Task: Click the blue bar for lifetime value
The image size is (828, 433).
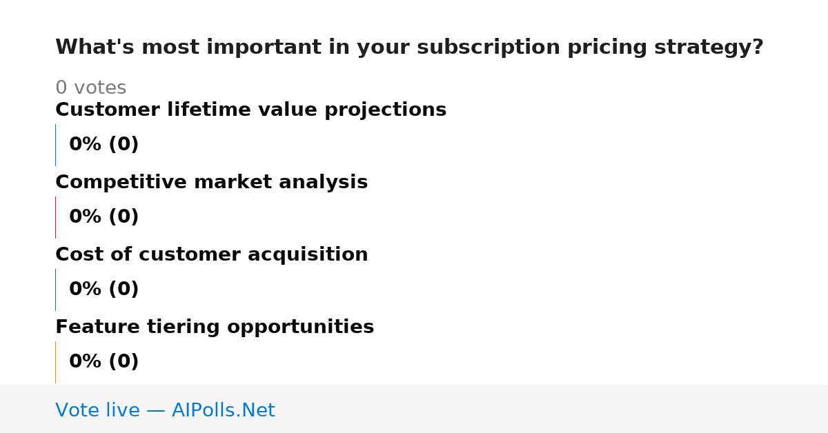Action: coord(55,145)
